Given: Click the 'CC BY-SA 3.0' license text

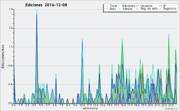Looking at the screenshot, I should point(171,109).
